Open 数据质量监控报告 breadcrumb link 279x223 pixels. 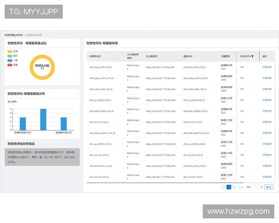coord(14,35)
